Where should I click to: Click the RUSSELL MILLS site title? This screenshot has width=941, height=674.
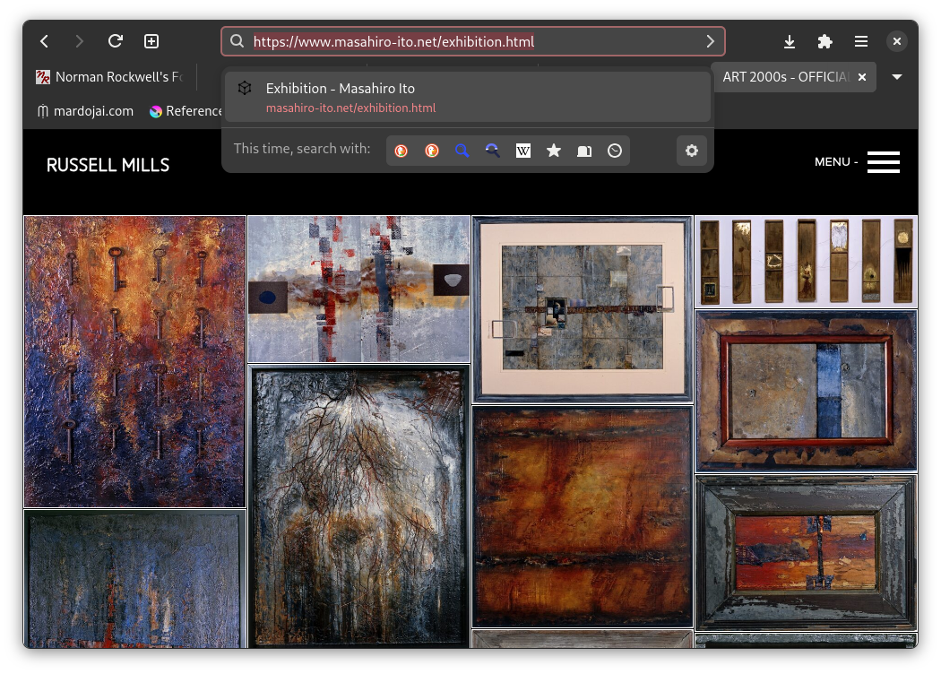coord(108,165)
